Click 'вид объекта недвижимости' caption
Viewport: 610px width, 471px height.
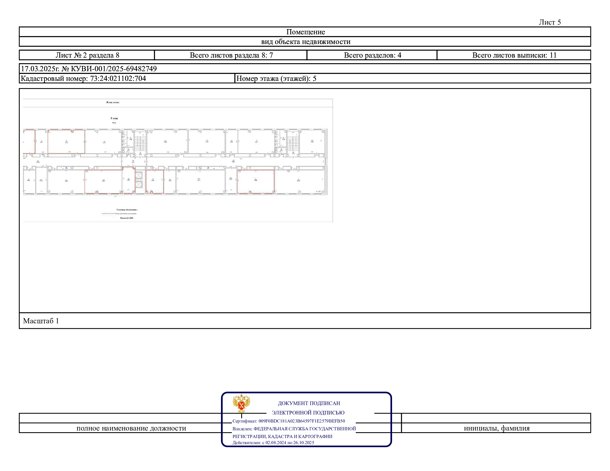pos(306,42)
